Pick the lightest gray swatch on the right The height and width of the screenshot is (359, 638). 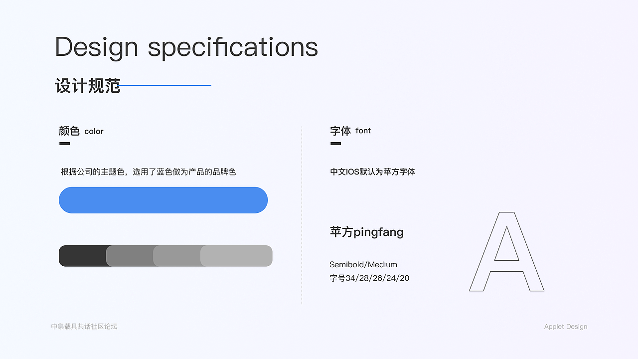[237, 256]
